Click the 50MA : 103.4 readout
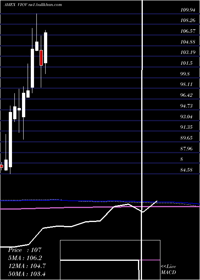The height and width of the screenshot is (280, 200). coord(27,274)
